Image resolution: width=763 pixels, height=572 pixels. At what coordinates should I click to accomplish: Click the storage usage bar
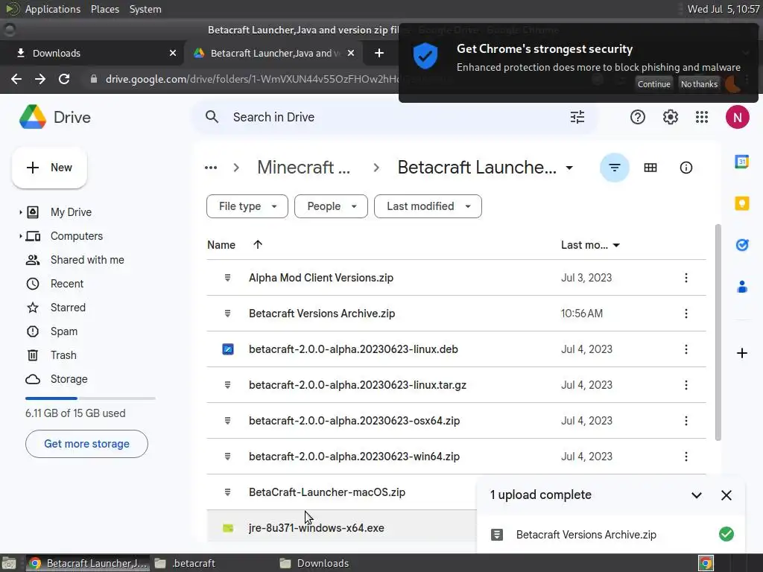pos(90,398)
